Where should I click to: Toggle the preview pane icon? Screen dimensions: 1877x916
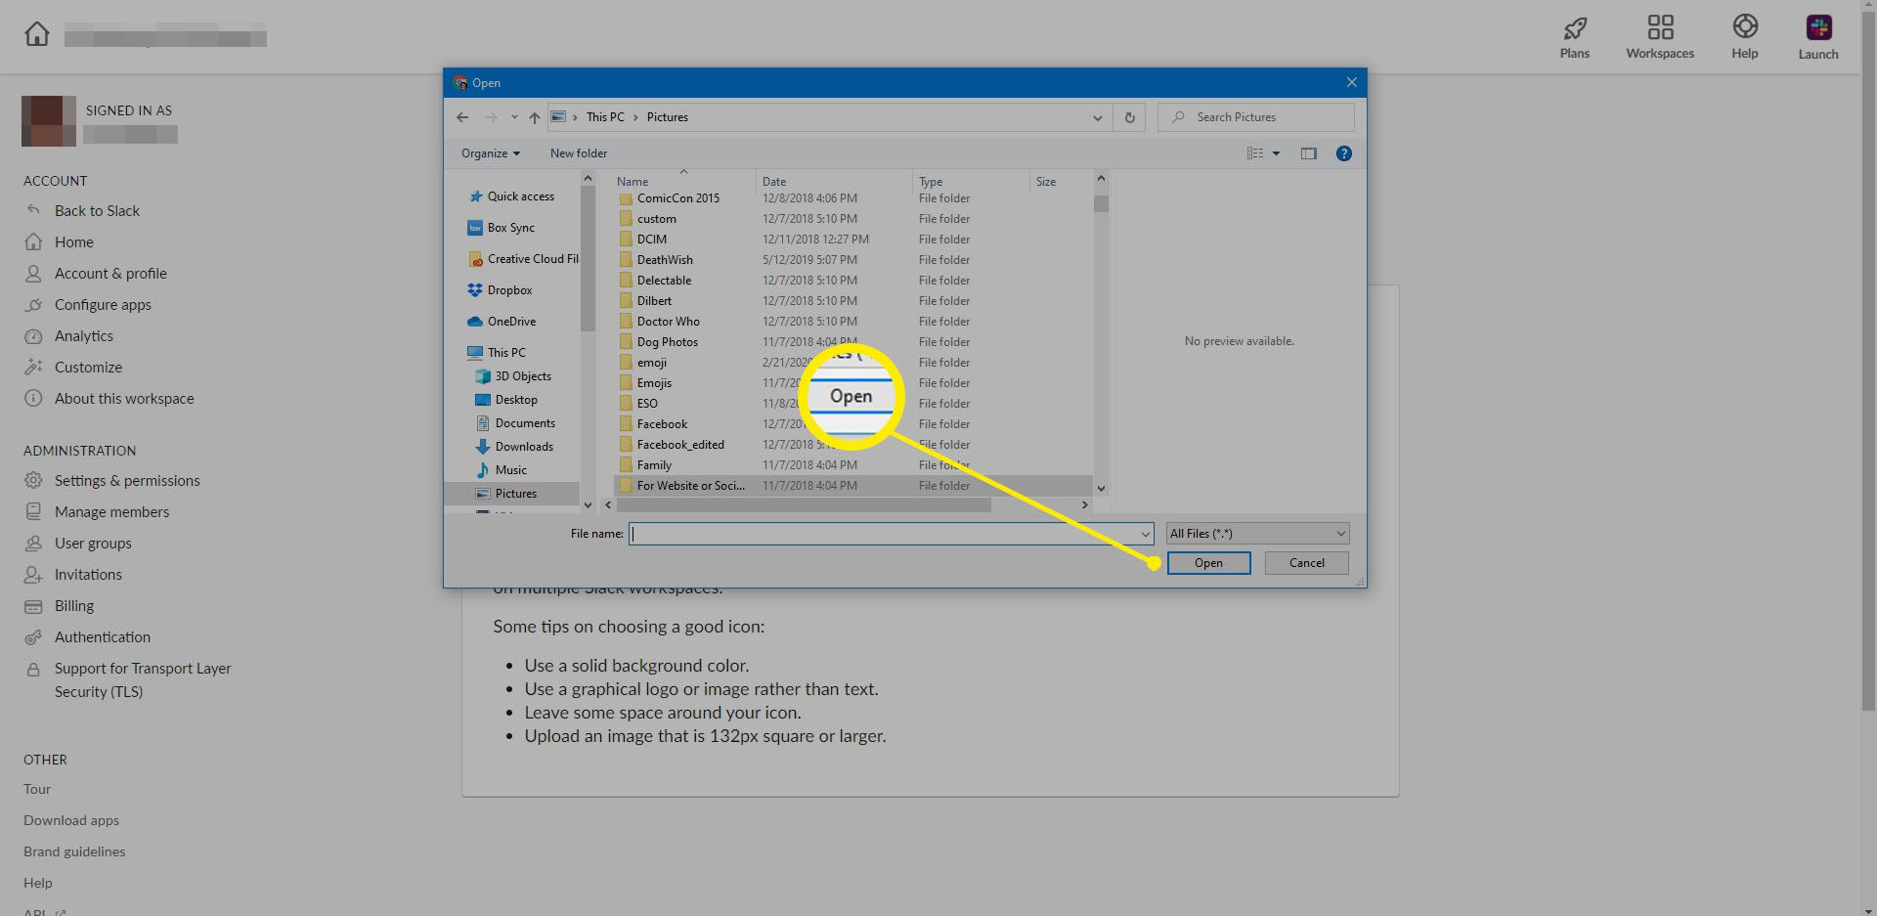1308,153
